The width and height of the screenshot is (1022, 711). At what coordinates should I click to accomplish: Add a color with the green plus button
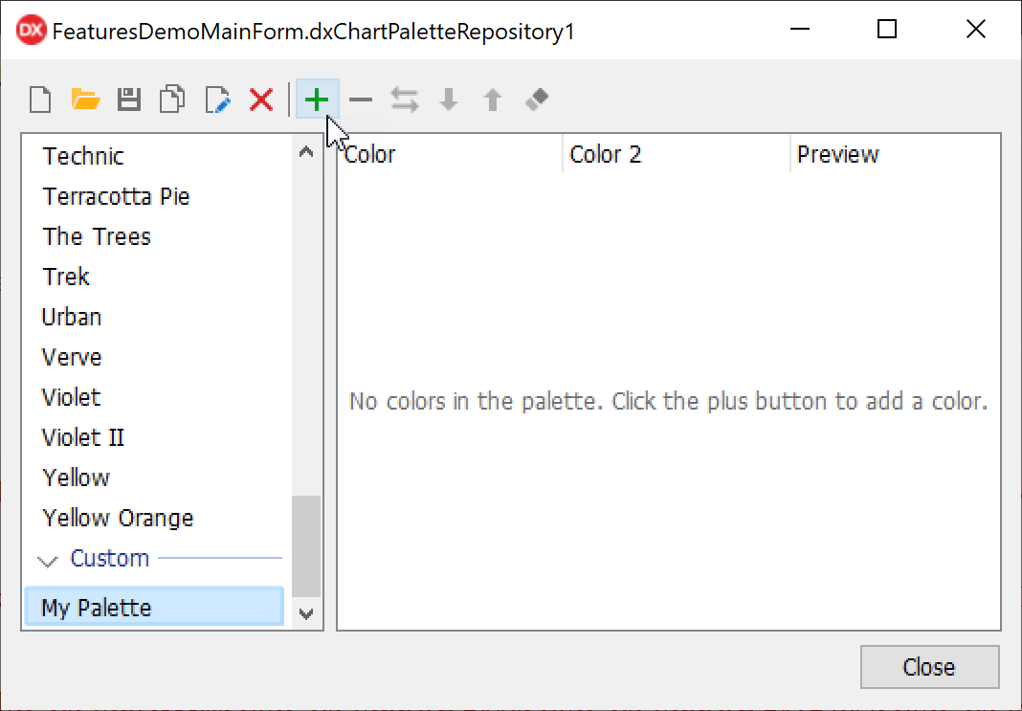click(316, 100)
